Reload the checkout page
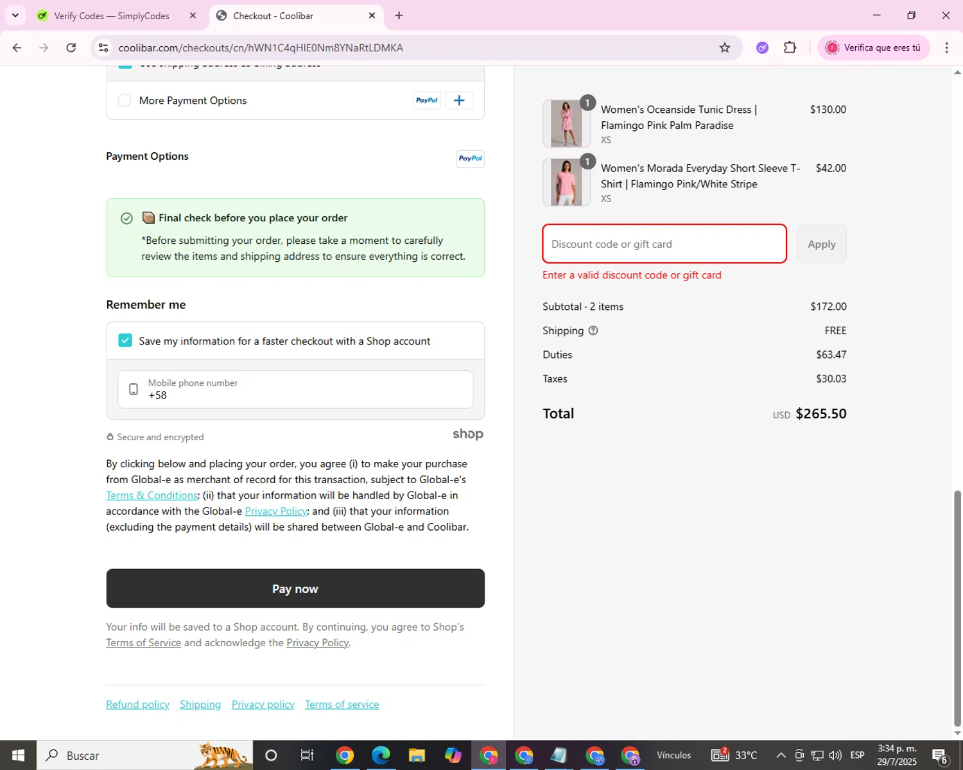The image size is (963, 770). click(71, 47)
